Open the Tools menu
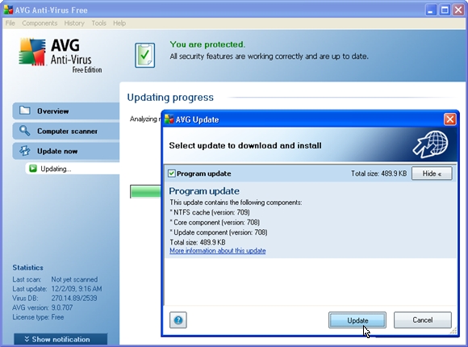This screenshot has height=347, width=468. 98,23
